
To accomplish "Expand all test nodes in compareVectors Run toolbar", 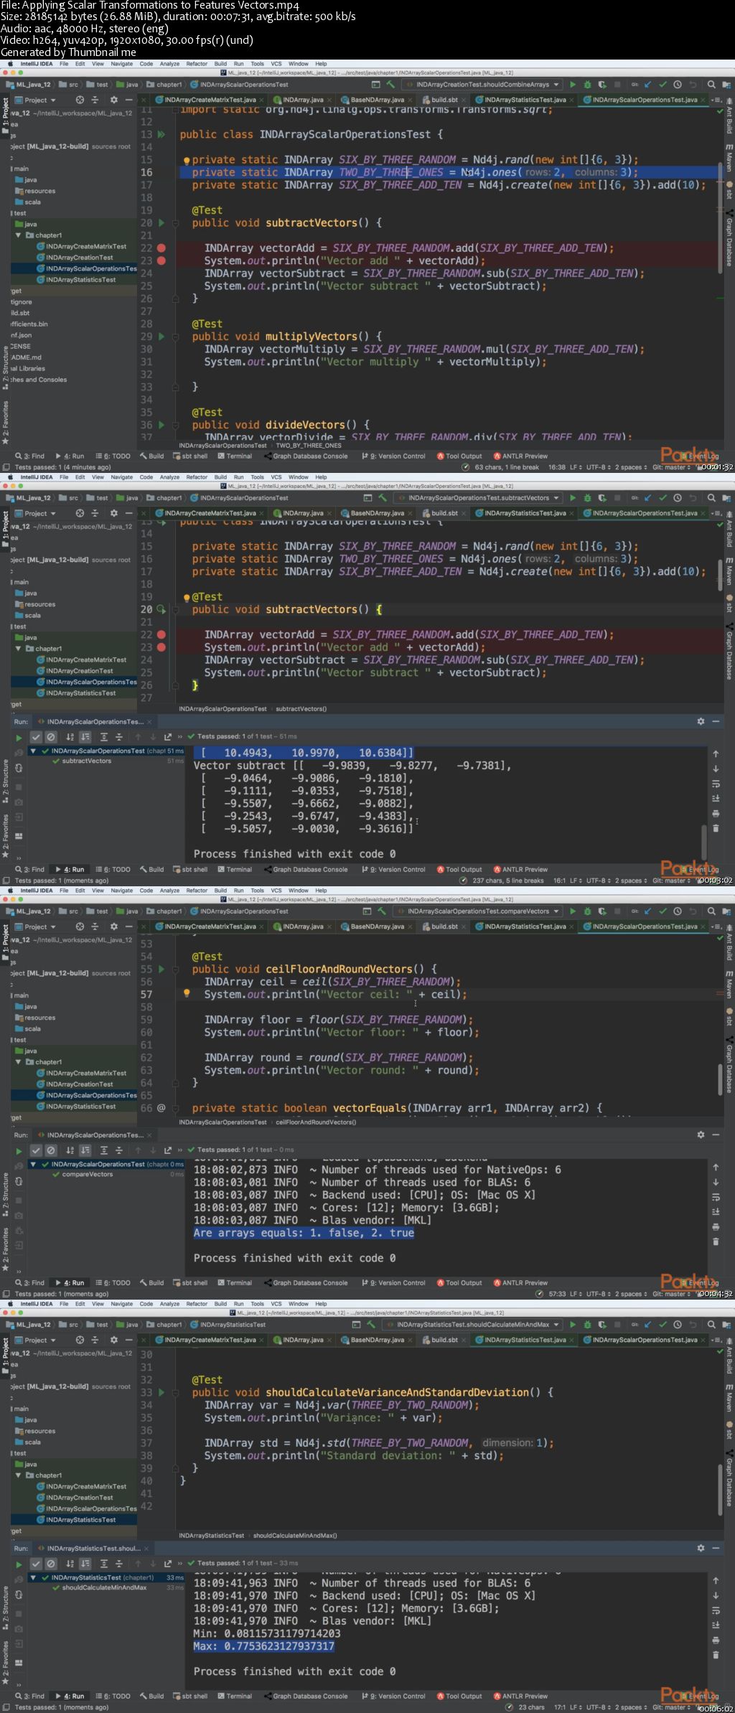I will pos(104,1150).
